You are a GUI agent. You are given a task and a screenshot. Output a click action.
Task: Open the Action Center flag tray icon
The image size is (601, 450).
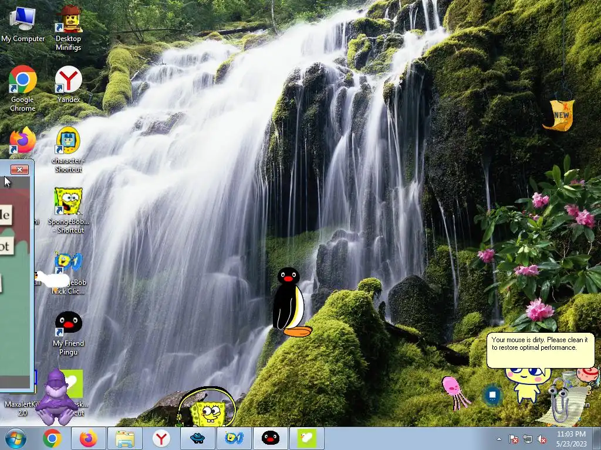[513, 439]
